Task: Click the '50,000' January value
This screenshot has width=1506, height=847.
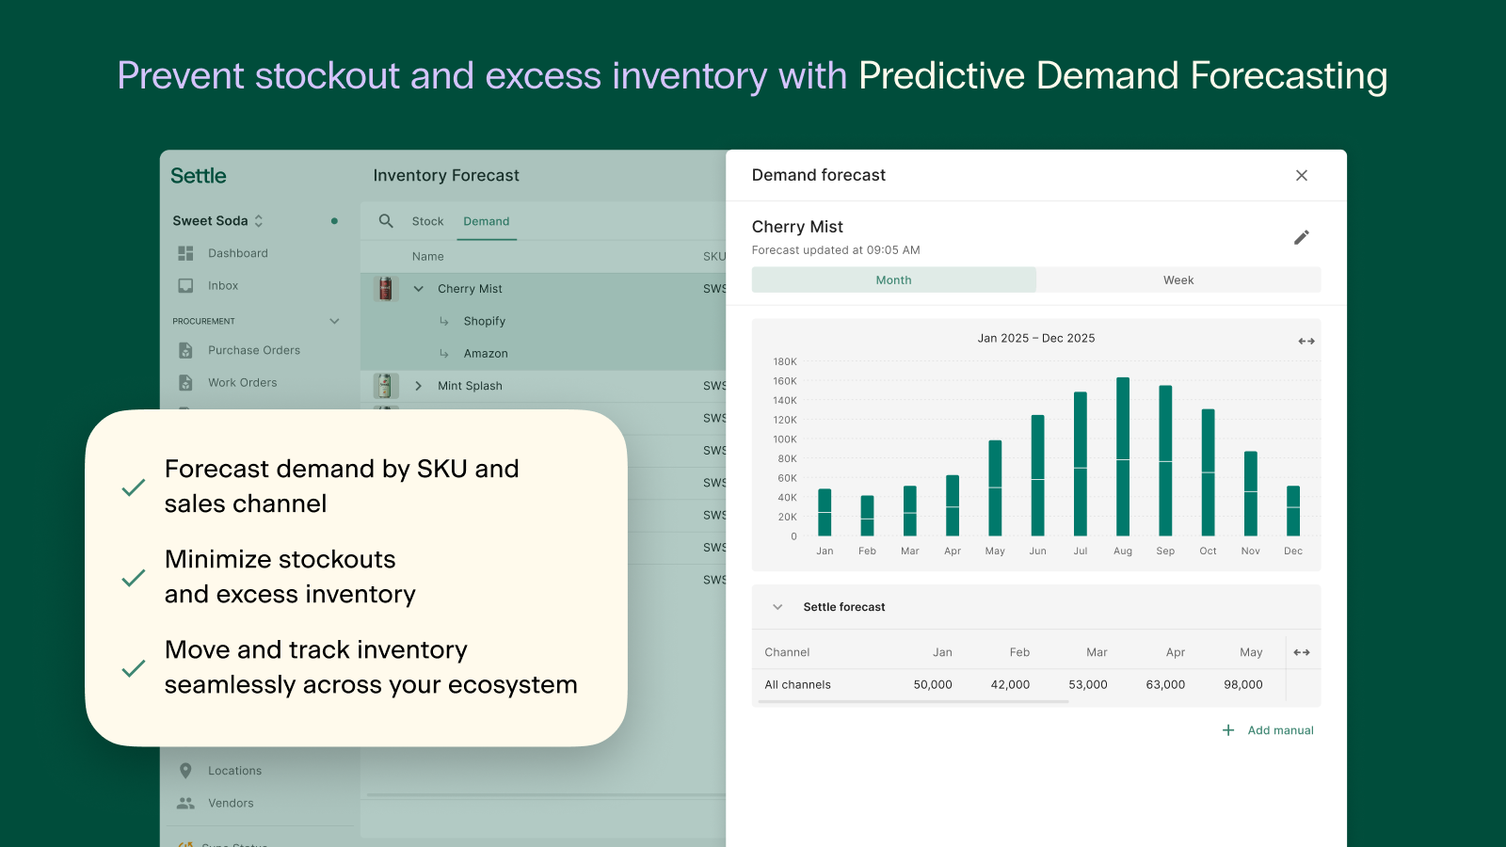Action: click(x=933, y=685)
